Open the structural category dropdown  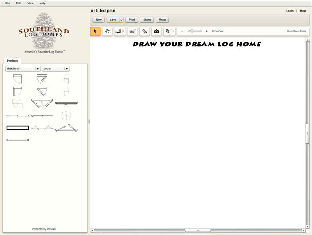[x=23, y=69]
